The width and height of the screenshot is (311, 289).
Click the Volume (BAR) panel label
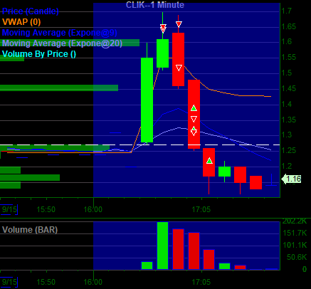[30, 230]
